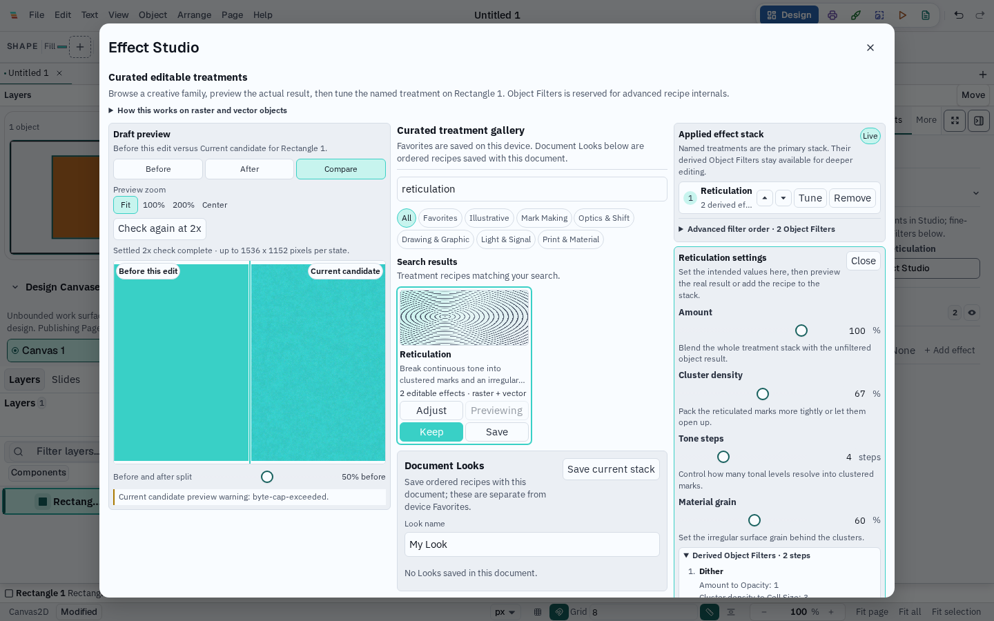Move Reticulation up in effect stack

[x=765, y=198]
